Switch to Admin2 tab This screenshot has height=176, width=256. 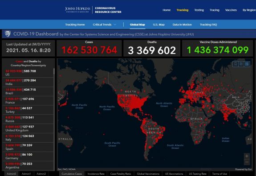(41, 174)
